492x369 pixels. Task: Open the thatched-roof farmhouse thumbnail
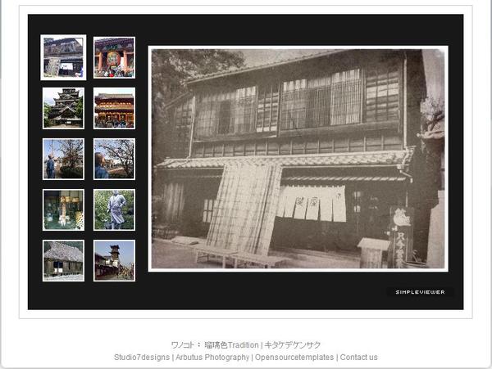63,260
